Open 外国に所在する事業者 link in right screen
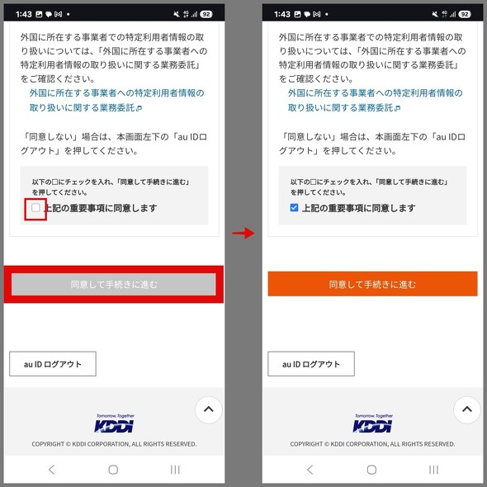The width and height of the screenshot is (487, 487). [x=375, y=101]
